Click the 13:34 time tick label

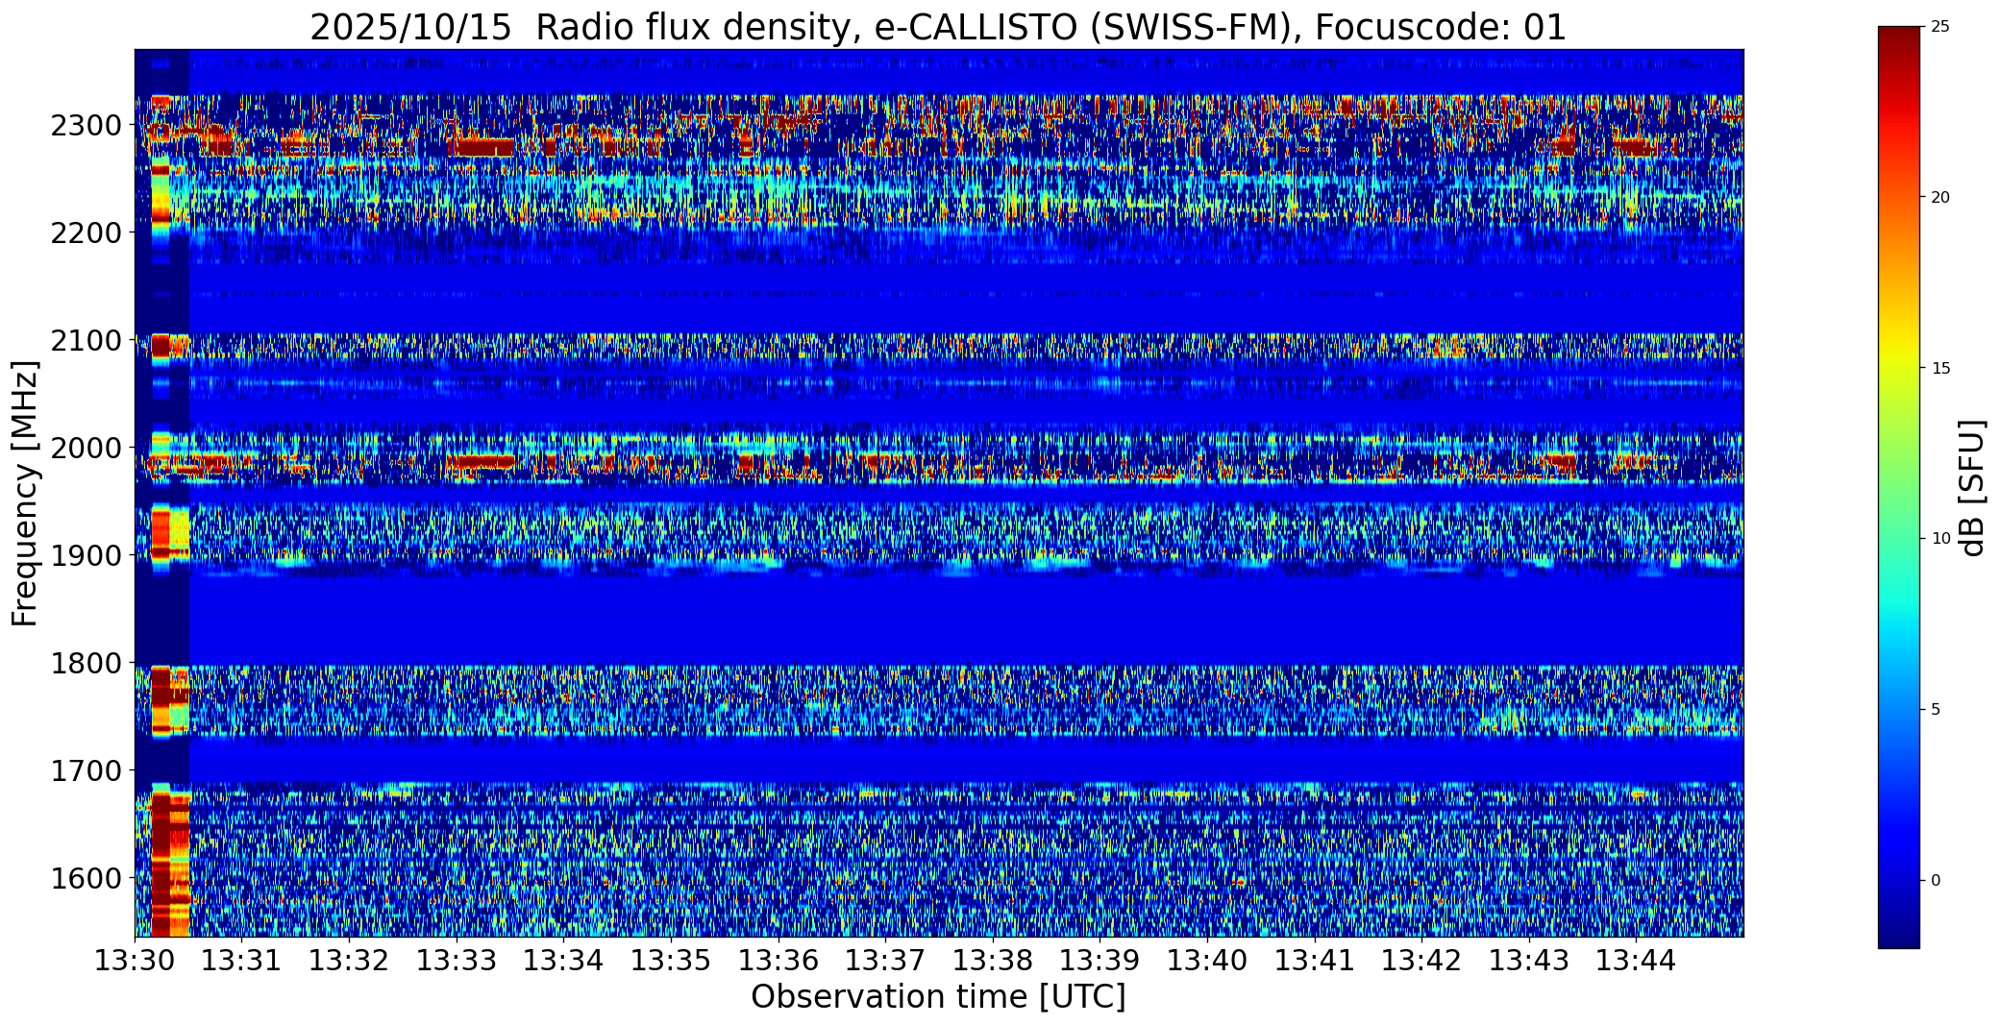[x=564, y=960]
